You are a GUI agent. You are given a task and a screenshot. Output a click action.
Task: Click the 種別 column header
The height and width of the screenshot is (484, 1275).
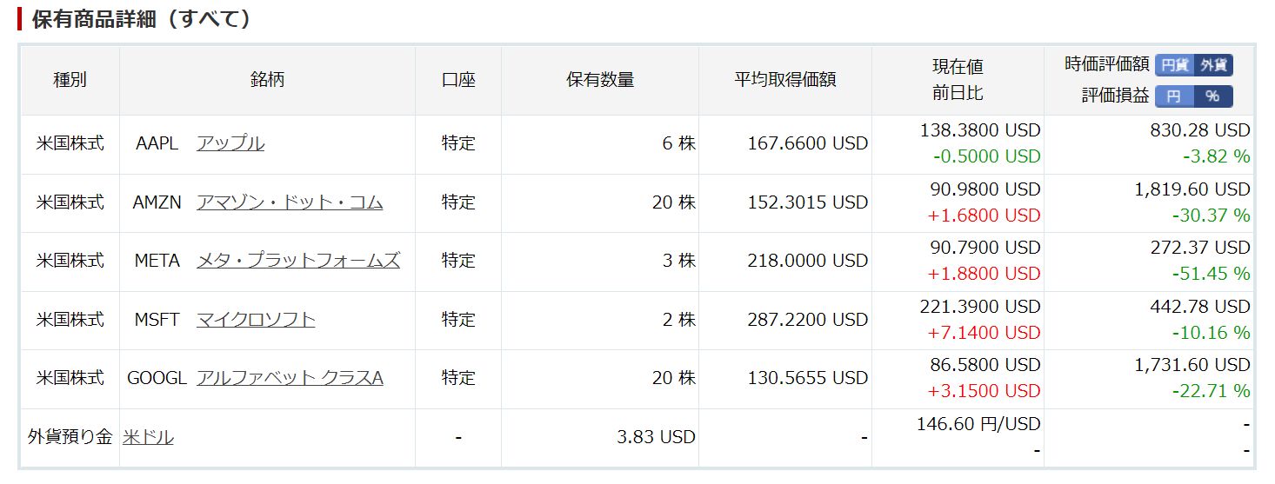tap(70, 81)
